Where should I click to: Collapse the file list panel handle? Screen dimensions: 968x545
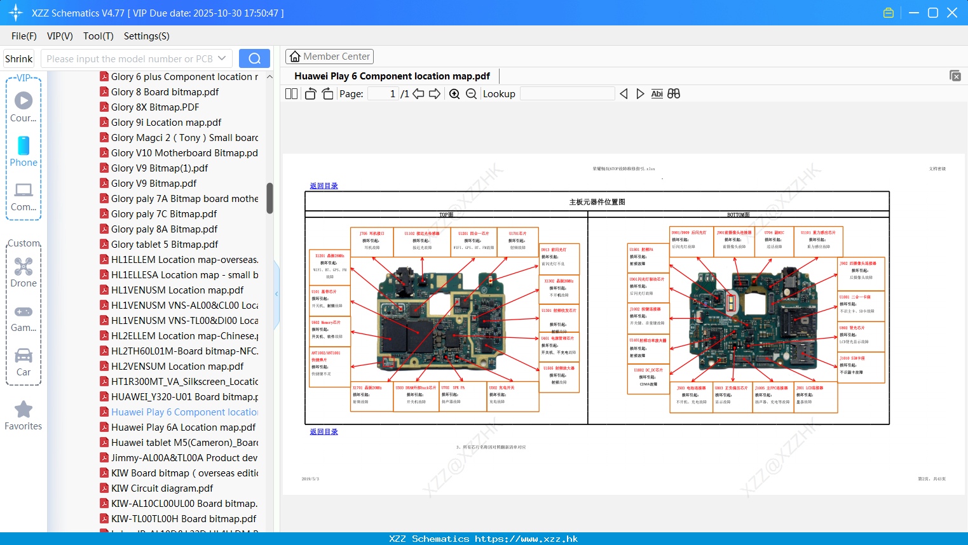276,293
